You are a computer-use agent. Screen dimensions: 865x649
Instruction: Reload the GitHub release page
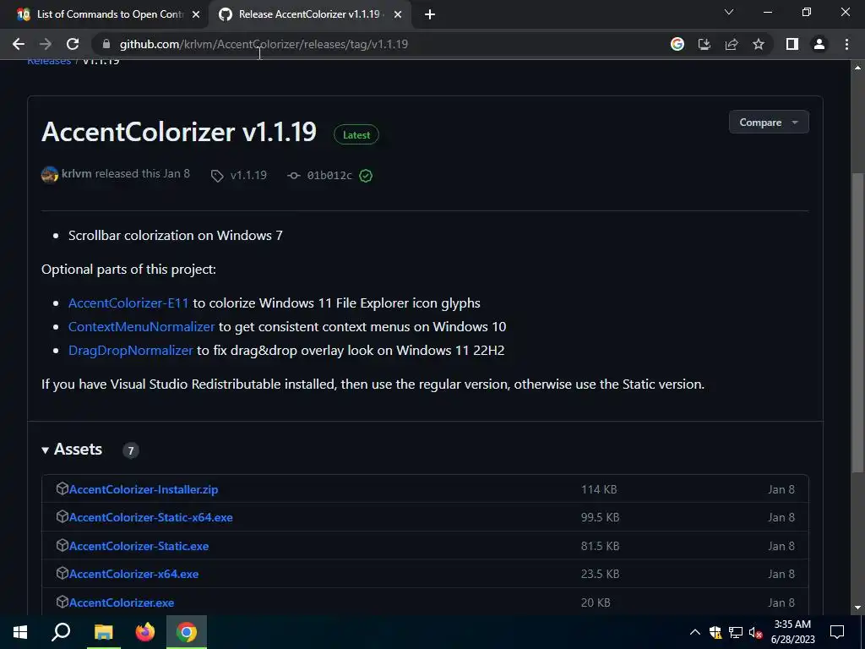(x=73, y=44)
